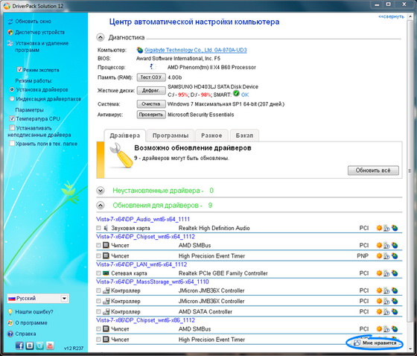
Task: Expand the Неустановленные драйвера section
Action: (x=101, y=191)
